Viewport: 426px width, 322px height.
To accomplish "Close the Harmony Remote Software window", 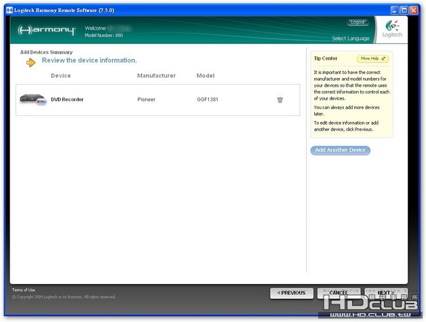I will (414, 10).
